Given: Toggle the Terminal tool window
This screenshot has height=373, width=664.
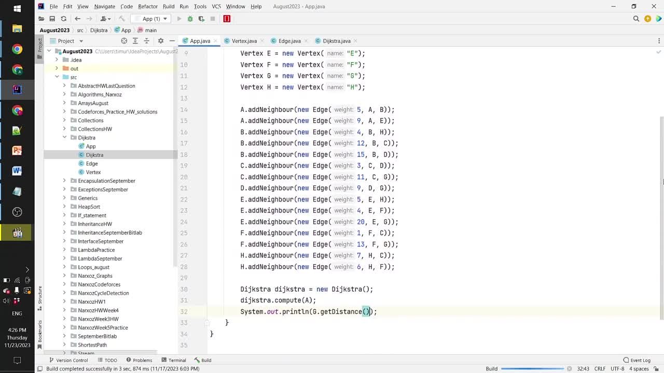Looking at the screenshot, I should pyautogui.click(x=173, y=360).
